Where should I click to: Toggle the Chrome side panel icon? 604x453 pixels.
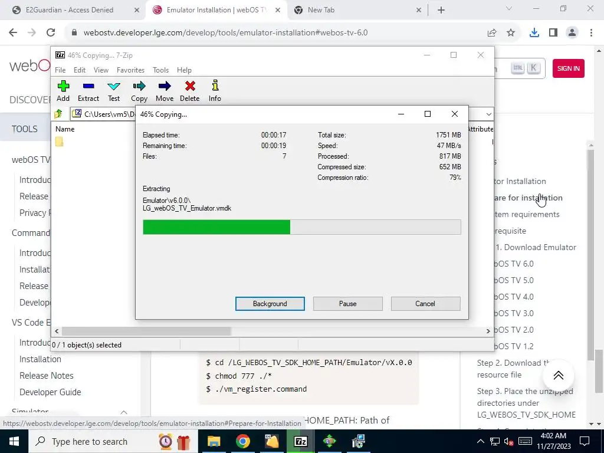pos(553,33)
